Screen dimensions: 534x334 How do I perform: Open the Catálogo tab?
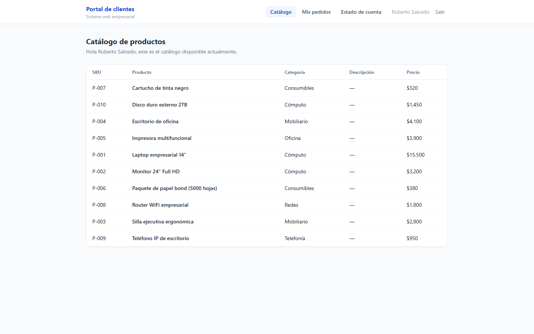(281, 12)
